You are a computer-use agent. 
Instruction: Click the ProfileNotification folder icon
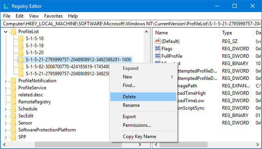13,81
